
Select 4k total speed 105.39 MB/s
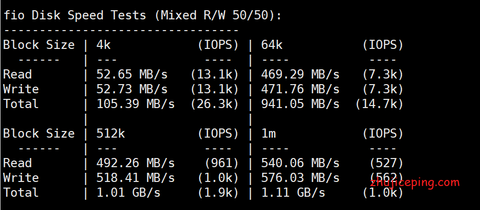(x=136, y=104)
